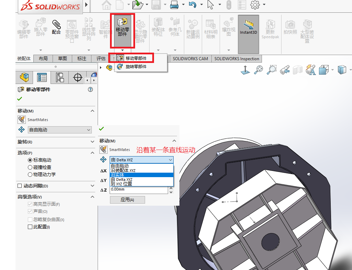Select the 配合 (Mate) tool
The height and width of the screenshot is (270, 352).
coord(56,27)
